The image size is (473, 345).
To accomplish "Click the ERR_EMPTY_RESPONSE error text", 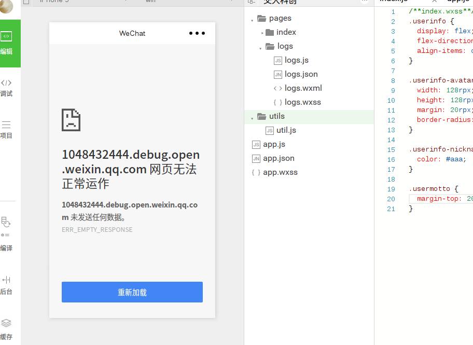I will pyautogui.click(x=97, y=230).
